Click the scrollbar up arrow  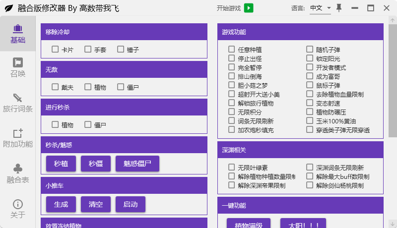(x=393, y=20)
